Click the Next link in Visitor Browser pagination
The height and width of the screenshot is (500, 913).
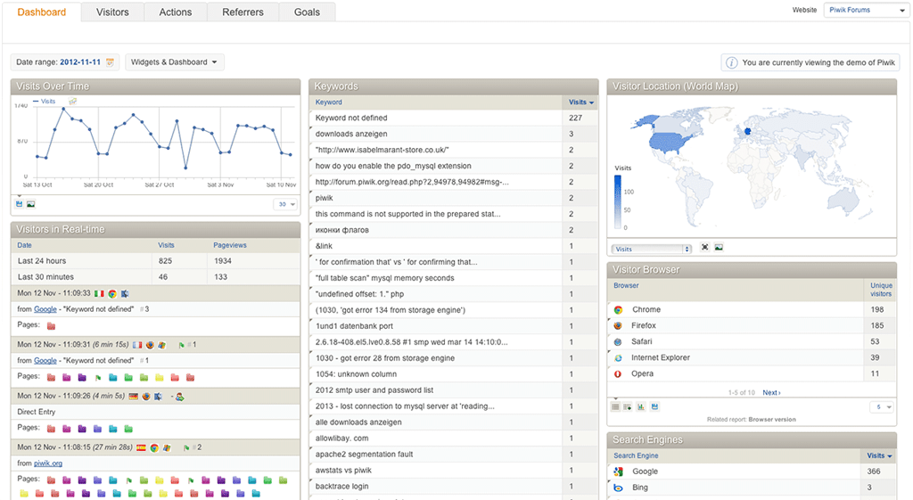tap(771, 392)
